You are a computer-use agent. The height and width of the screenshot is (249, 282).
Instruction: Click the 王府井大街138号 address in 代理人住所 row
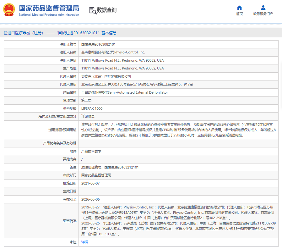coord(137,84)
